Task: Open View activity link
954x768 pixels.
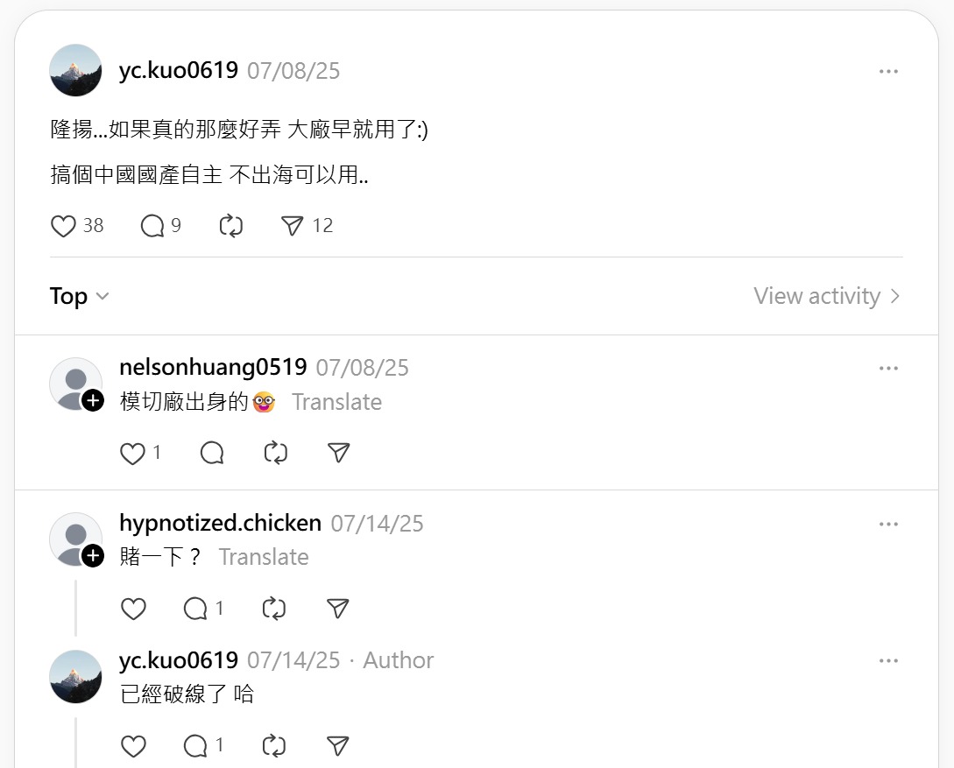Action: (827, 296)
